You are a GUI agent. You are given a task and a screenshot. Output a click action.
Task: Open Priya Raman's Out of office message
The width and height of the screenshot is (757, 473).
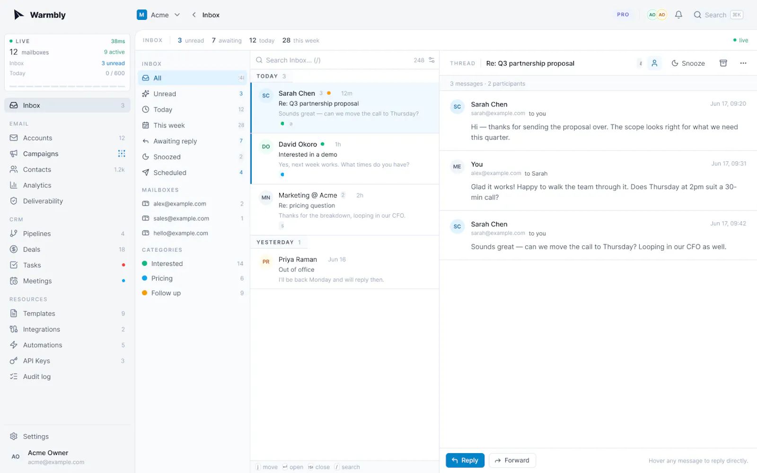(345, 269)
